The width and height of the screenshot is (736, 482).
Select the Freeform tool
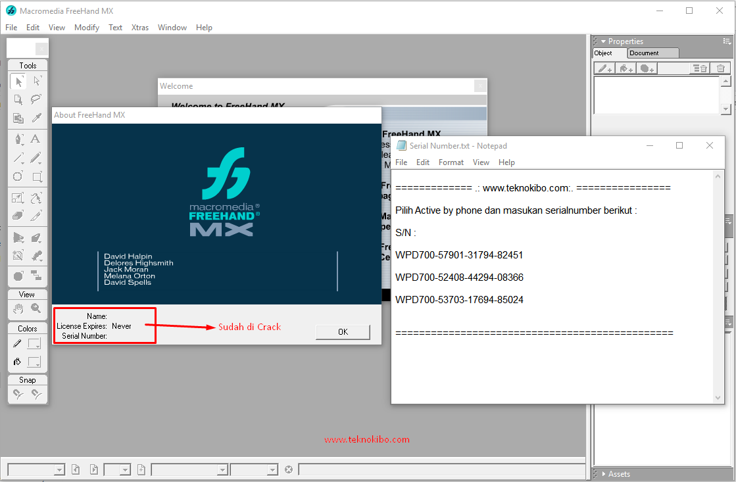(37, 197)
